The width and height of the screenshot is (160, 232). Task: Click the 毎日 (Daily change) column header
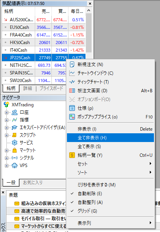point(77,11)
